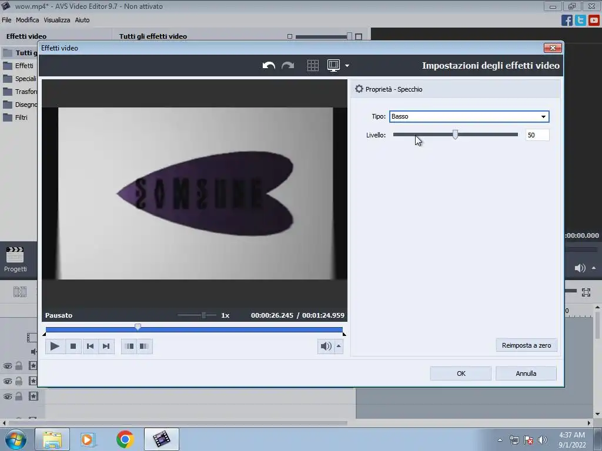Click the thumbnail size slider in effects panel

(324, 36)
